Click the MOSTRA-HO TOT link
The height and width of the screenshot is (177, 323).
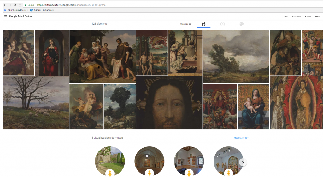(x=241, y=138)
